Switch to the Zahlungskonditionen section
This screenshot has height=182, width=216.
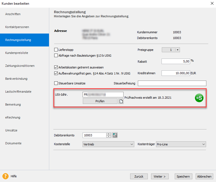pyautogui.click(x=20, y=66)
